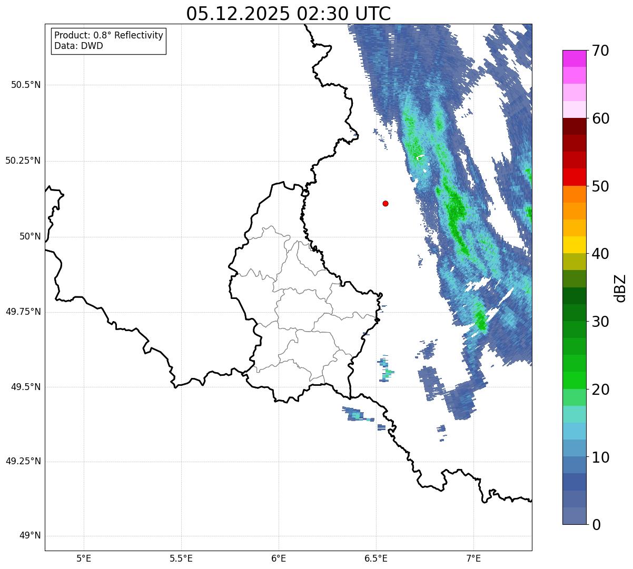The width and height of the screenshot is (633, 569).
Task: Click the 50.25°N latitude label
Action: pos(23,161)
